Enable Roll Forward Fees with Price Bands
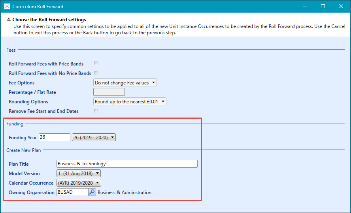Screen dimensions: 351x213 tap(96, 64)
